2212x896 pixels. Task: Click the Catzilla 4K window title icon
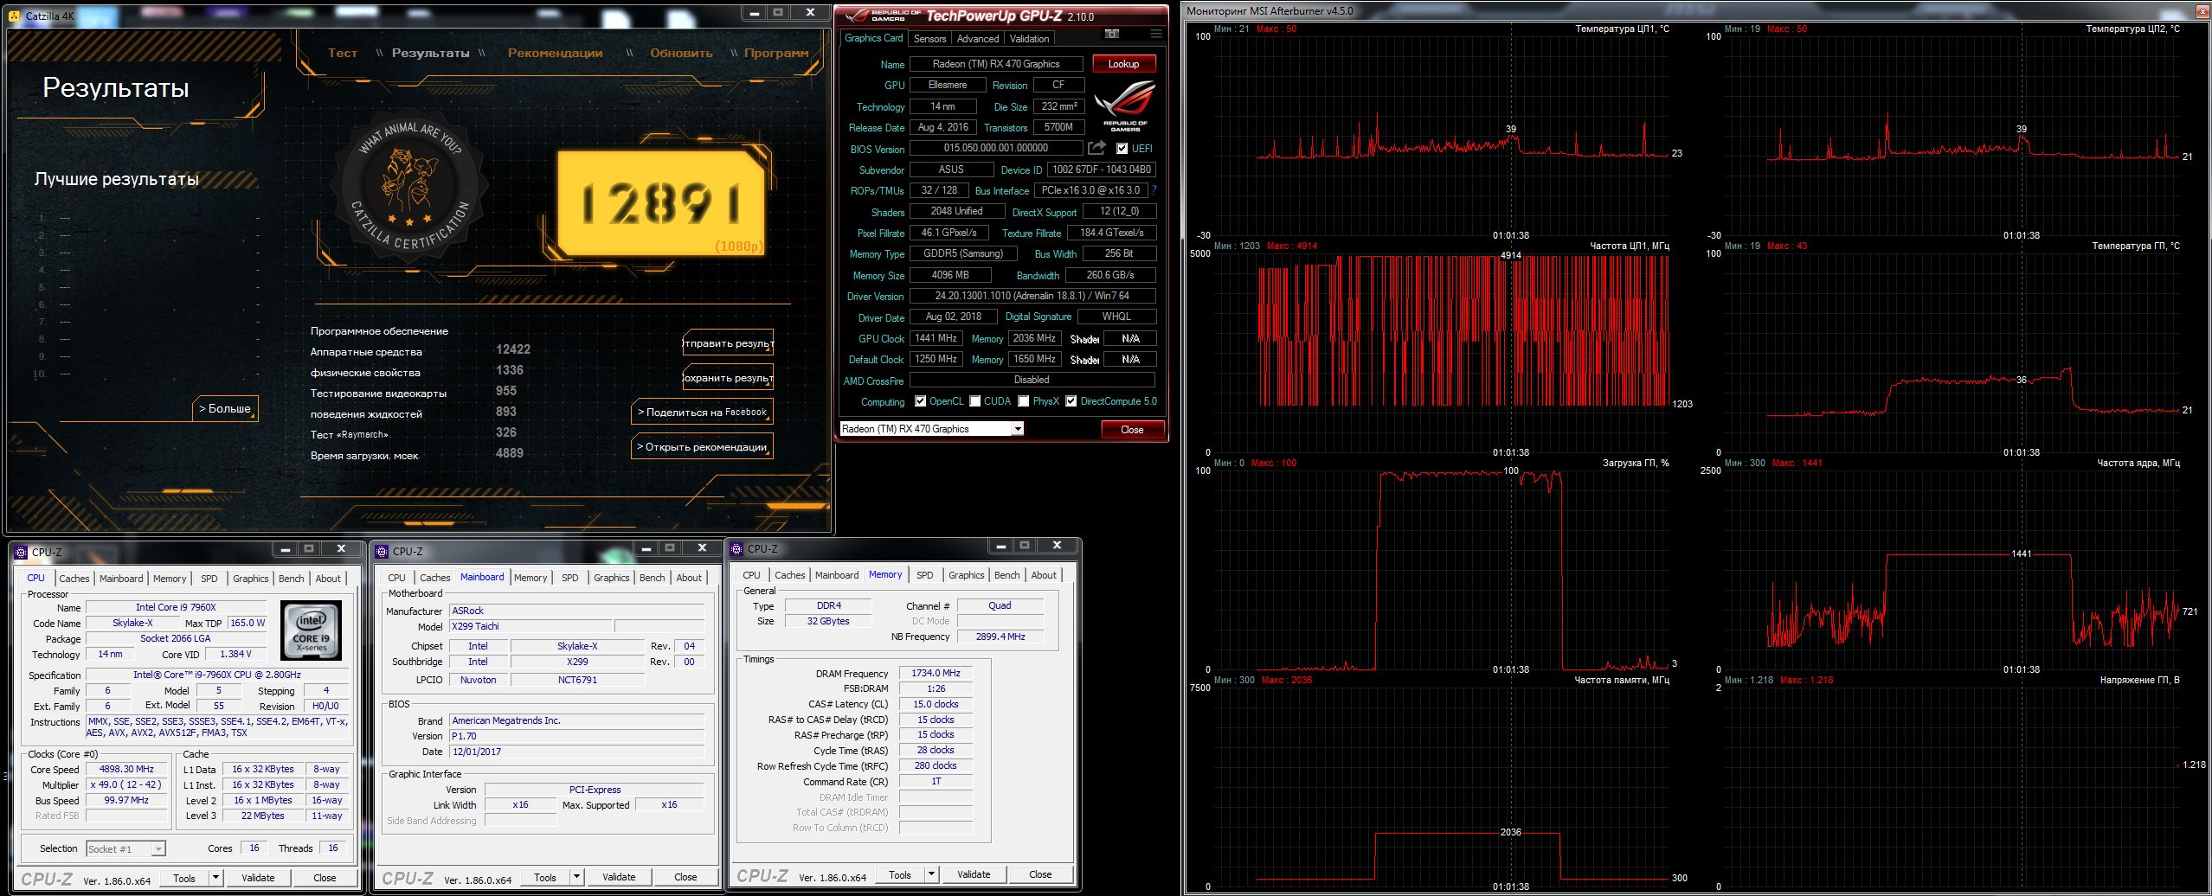tap(16, 16)
